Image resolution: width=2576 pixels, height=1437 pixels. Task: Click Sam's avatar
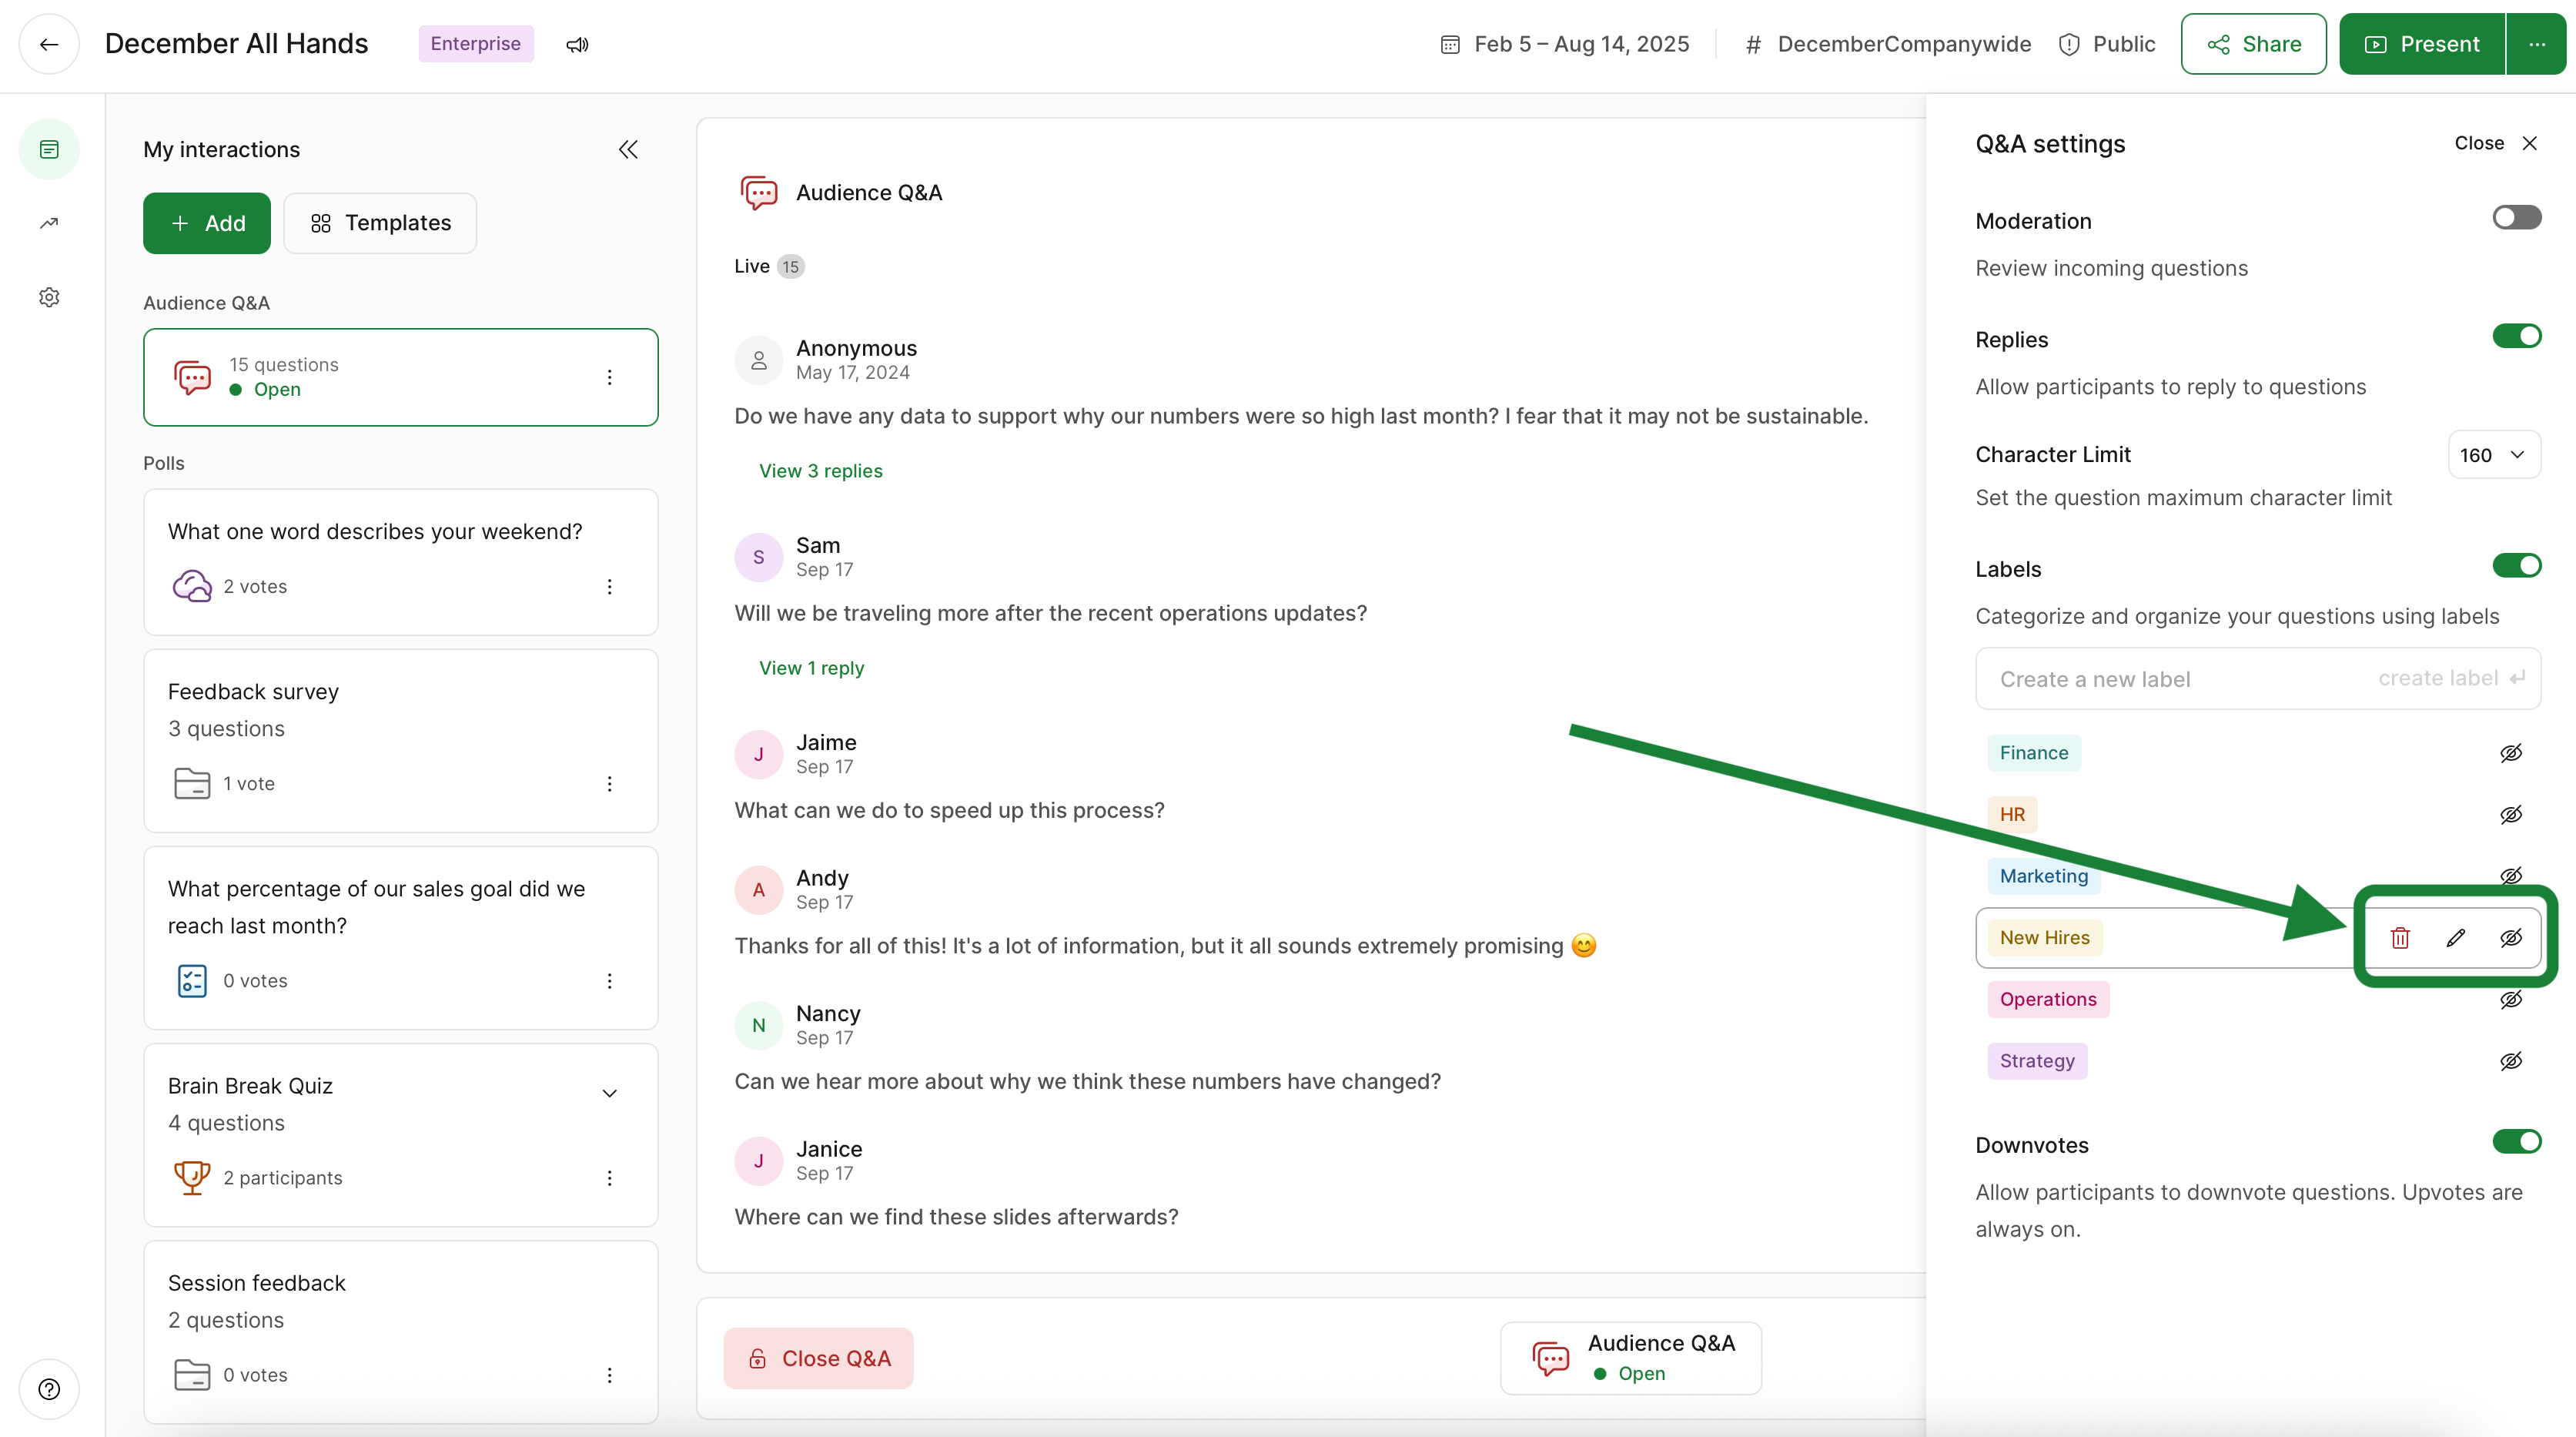click(x=759, y=557)
